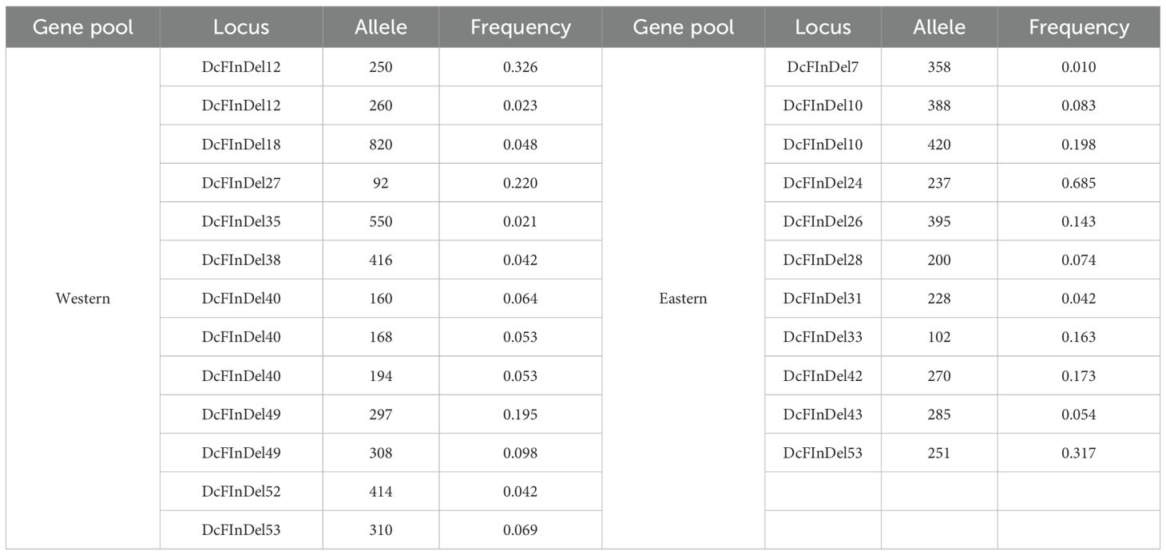Click allele value 237

point(939,183)
